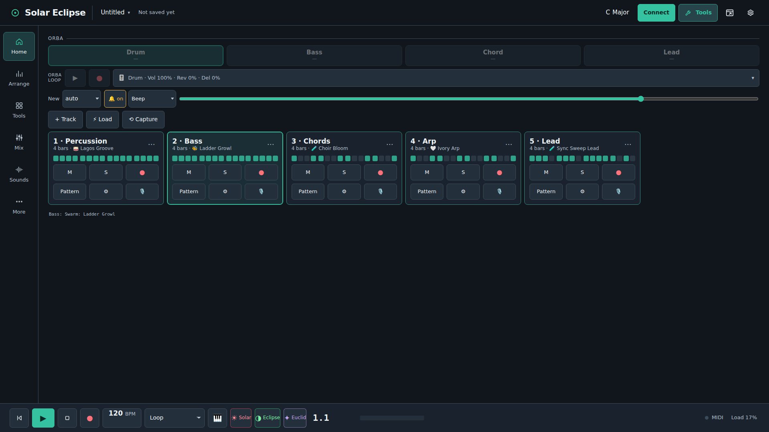Open the Arrange view in sidebar

(x=19, y=78)
